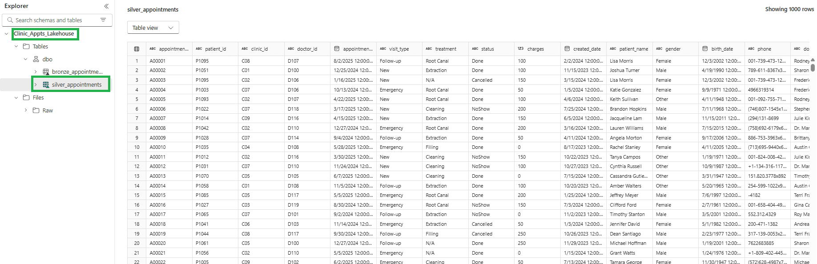Open the Table view dropdown
This screenshot has height=264, width=817.
point(153,28)
